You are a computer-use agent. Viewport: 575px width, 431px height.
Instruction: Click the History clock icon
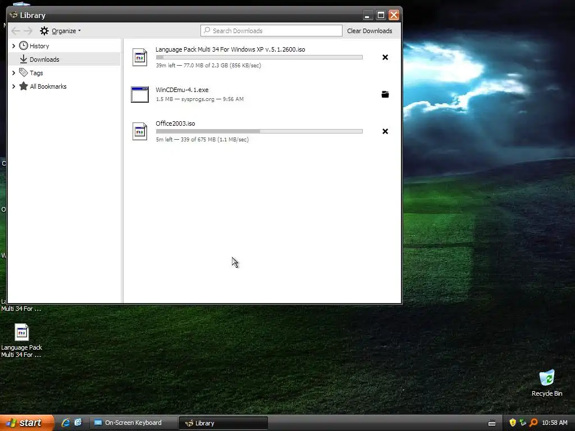[x=24, y=45]
